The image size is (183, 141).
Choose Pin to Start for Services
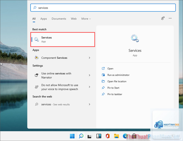[x=113, y=88]
